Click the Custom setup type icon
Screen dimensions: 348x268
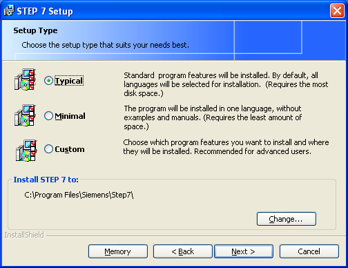point(26,151)
